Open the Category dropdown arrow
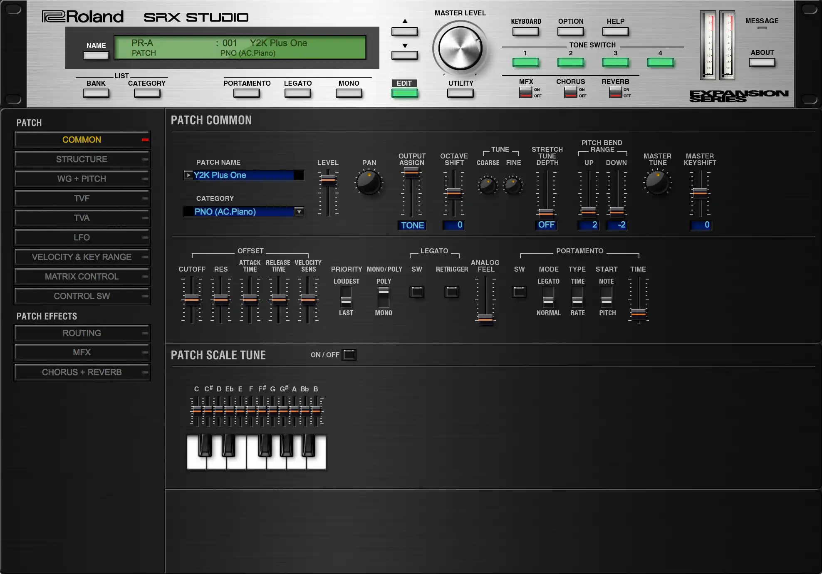 point(299,212)
